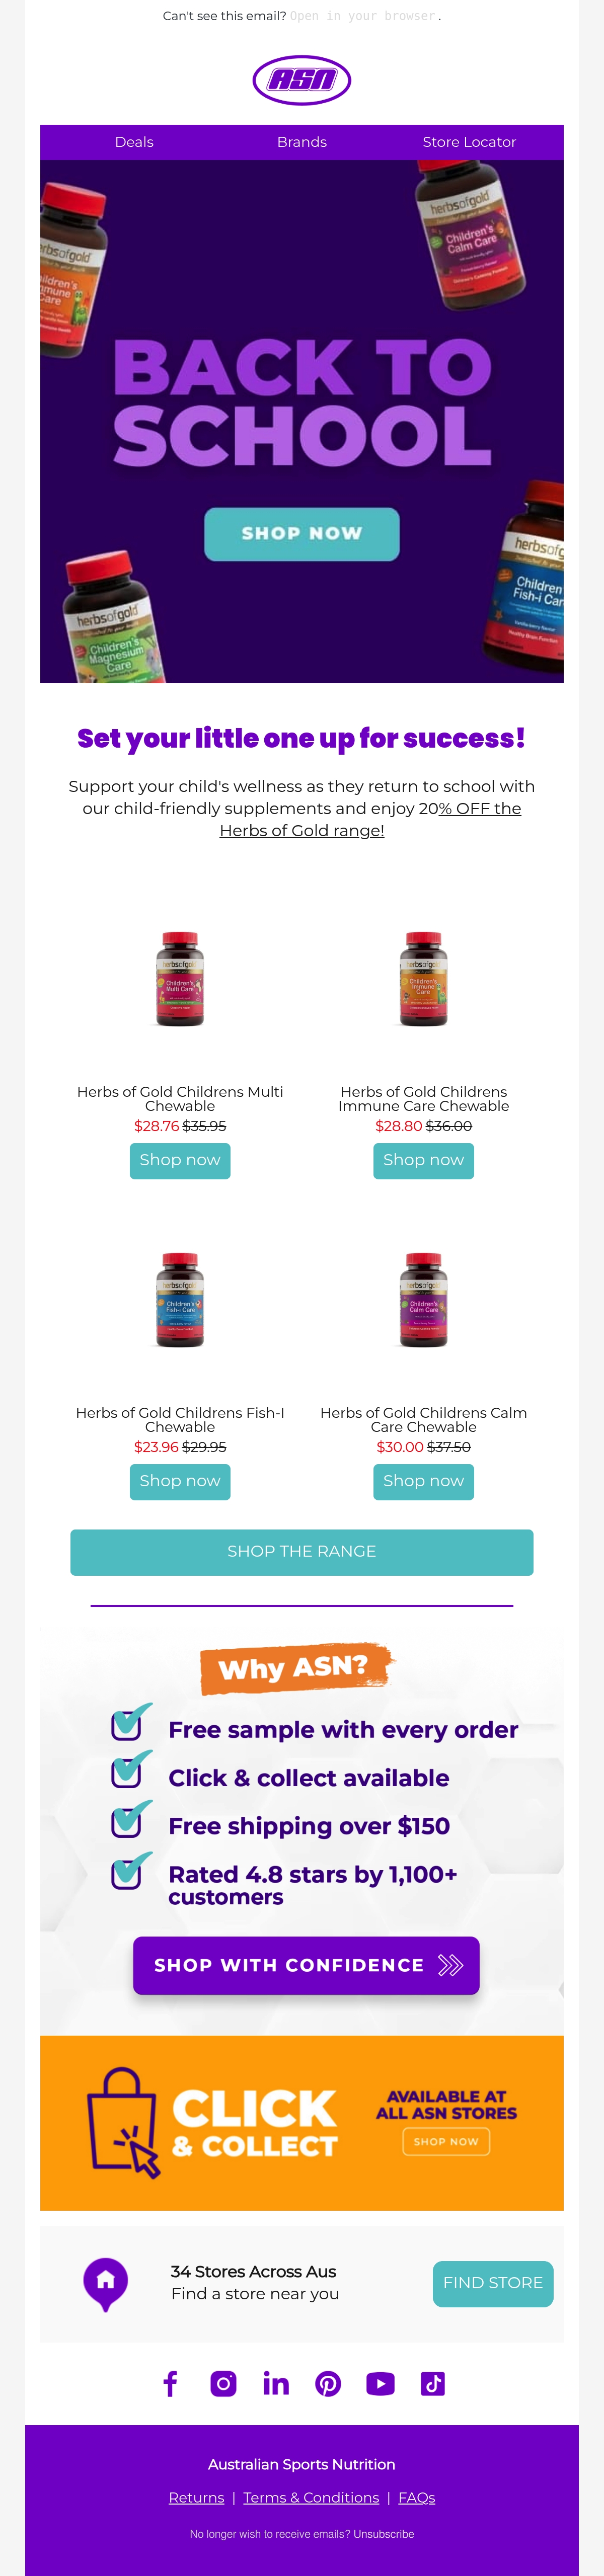Click the purple store location pin icon
Viewport: 604px width, 2576px height.
click(x=105, y=2284)
